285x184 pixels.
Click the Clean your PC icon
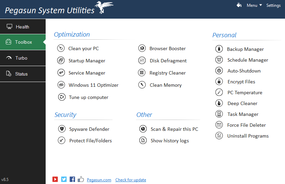(61, 48)
